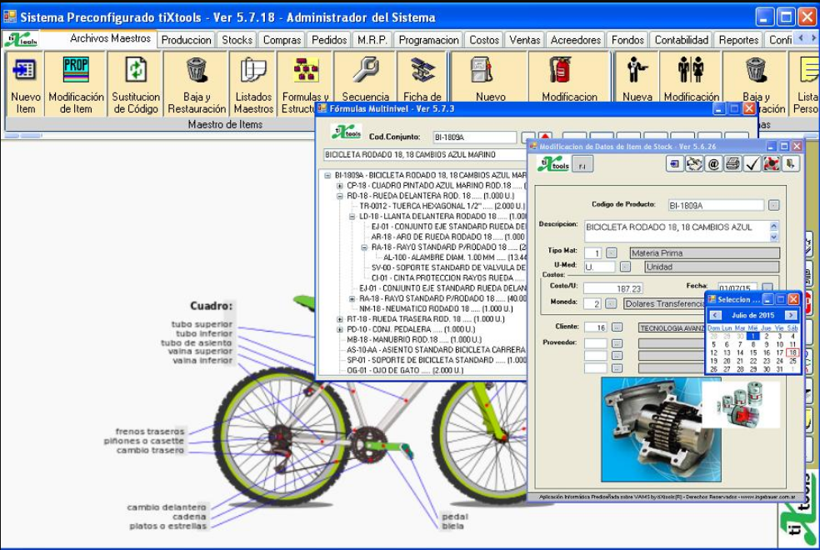Select tree row TR-0012 Tuerca Hexagonal

tap(442, 206)
